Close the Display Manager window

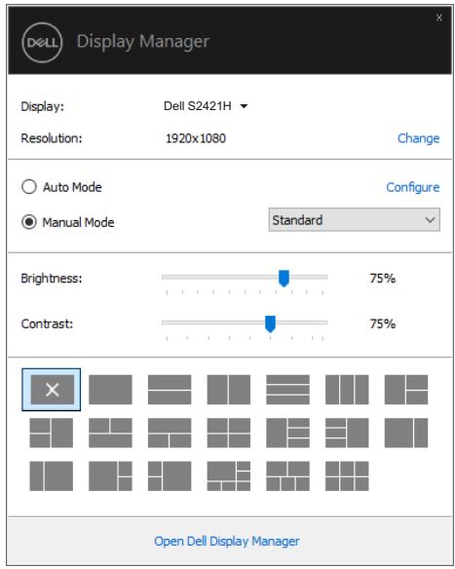[439, 18]
